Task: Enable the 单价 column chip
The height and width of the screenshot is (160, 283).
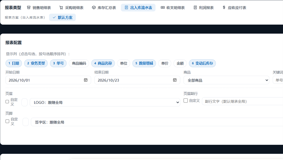Action: click(x=165, y=63)
